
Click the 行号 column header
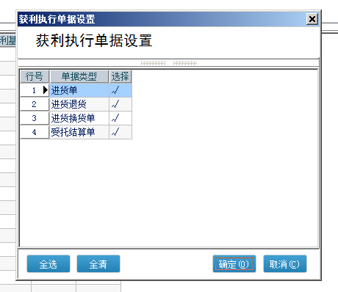(x=35, y=76)
